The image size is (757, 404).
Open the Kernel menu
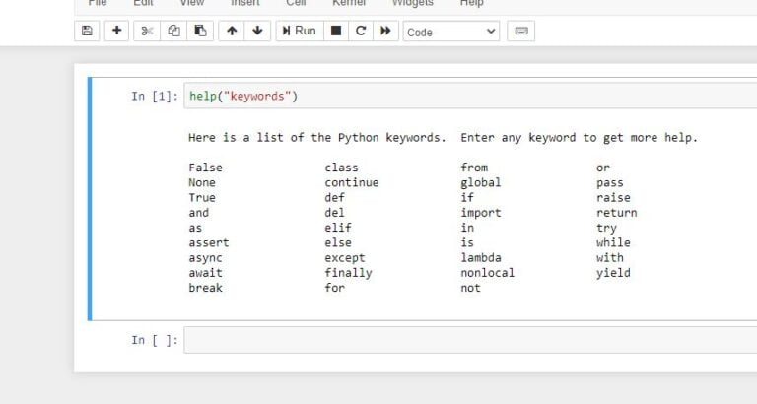point(349,3)
